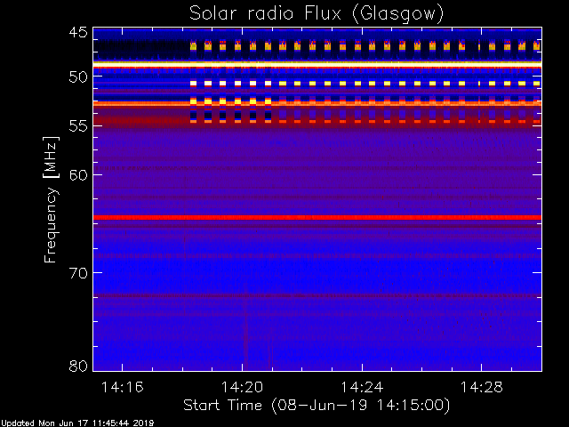569x427 pixels.
Task: Click the 14:20 time axis label
Action: pyautogui.click(x=242, y=388)
